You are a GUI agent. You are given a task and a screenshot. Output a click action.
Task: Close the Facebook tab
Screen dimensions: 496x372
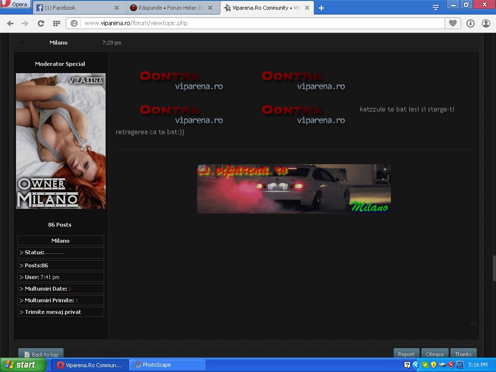pyautogui.click(x=117, y=8)
